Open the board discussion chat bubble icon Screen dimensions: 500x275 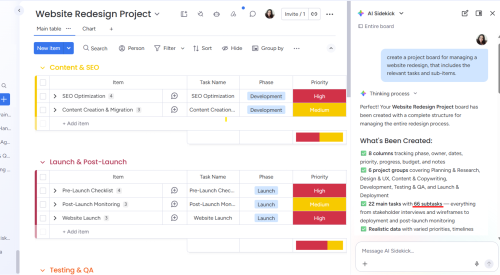point(252,14)
